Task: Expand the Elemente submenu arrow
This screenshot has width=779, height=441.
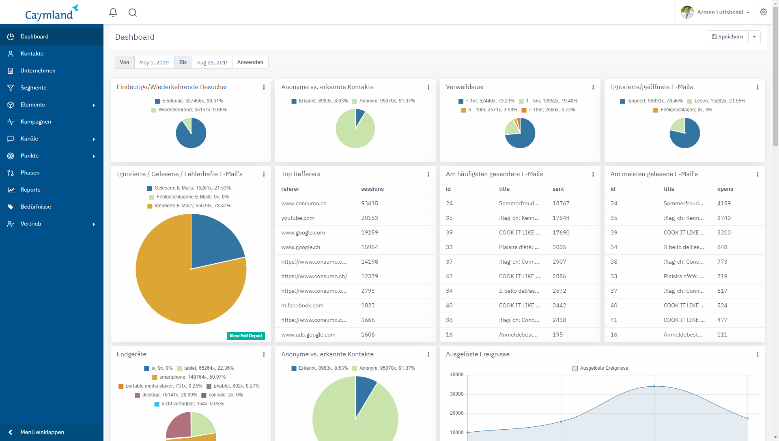Action: pos(94,105)
